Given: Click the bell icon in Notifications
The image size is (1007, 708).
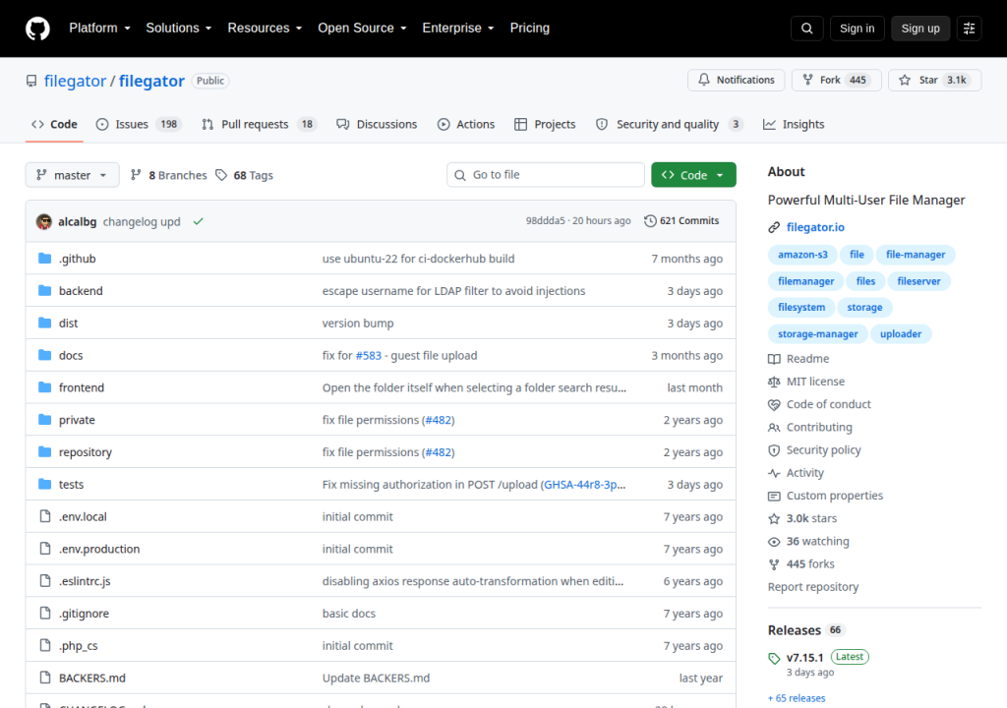Looking at the screenshot, I should [704, 80].
